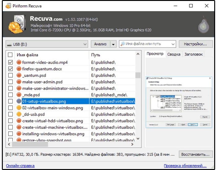Click the red status icon beside make-user-admin.psd

coord(19,82)
